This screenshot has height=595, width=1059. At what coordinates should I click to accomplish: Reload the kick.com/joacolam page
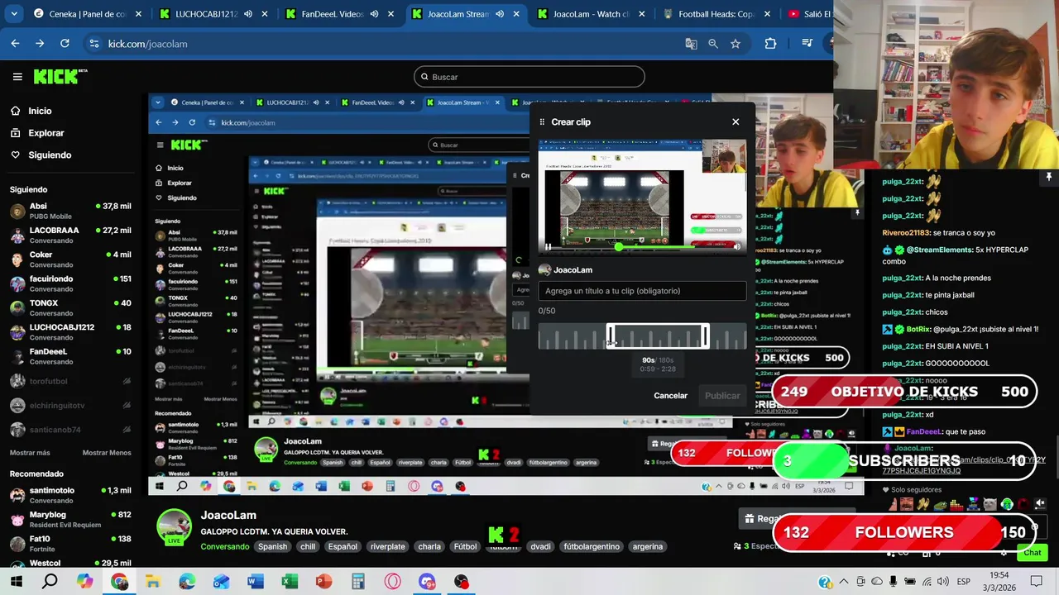(x=65, y=44)
